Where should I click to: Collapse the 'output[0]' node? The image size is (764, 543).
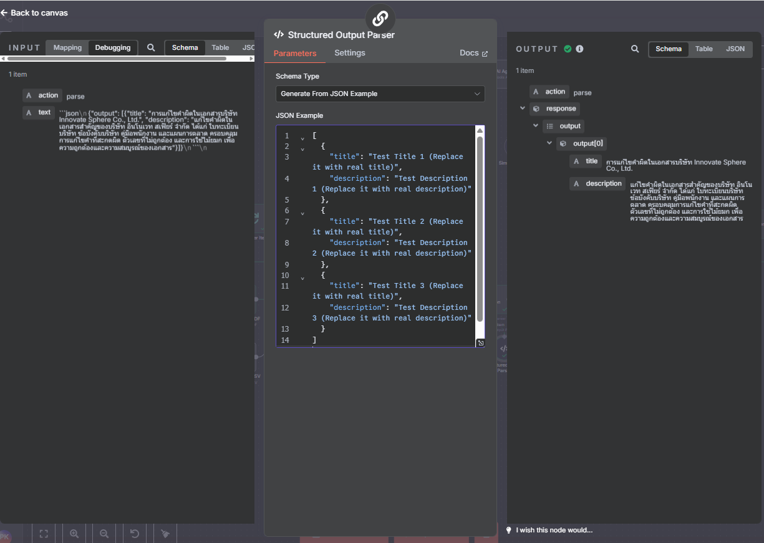(x=549, y=143)
